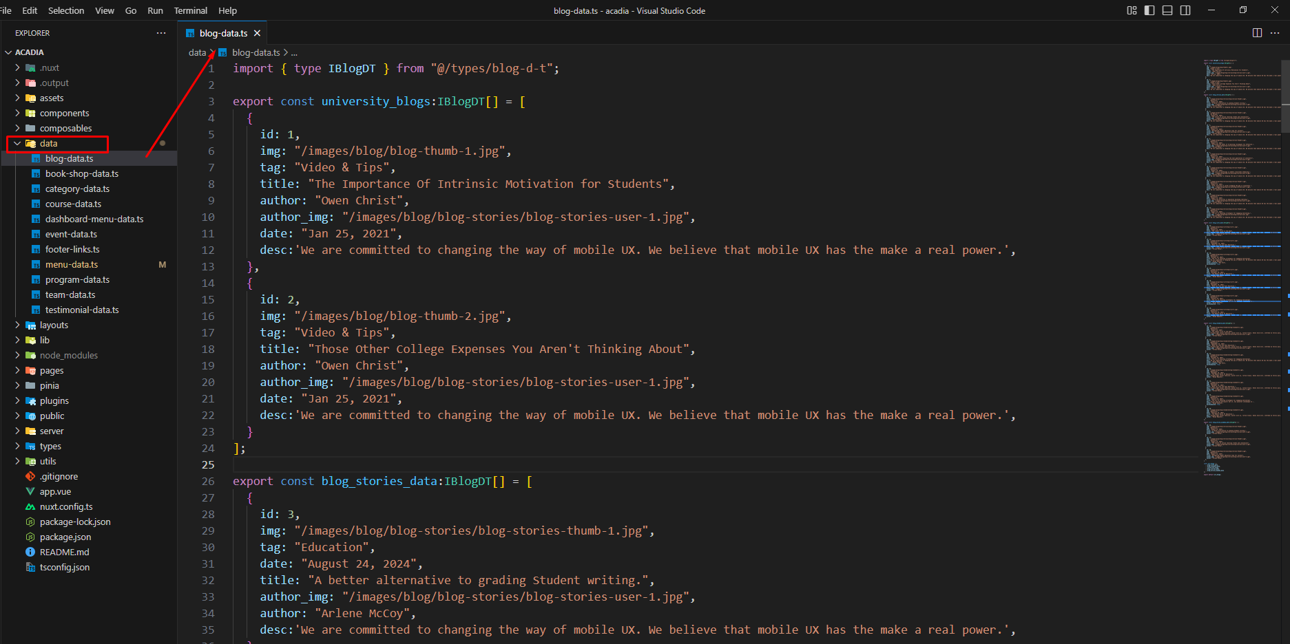Viewport: 1290px width, 644px height.
Task: Open package-lock.json file
Action: click(89, 522)
